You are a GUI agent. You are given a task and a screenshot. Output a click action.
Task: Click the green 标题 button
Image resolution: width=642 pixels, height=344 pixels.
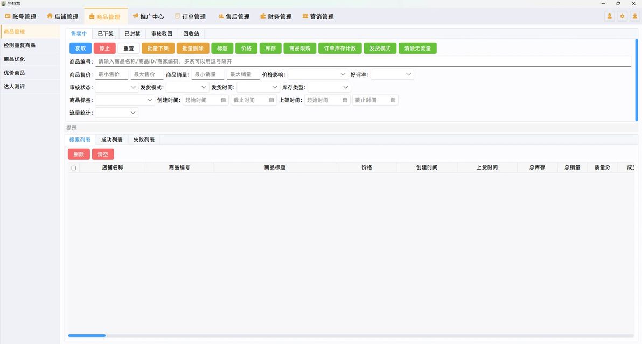point(222,48)
